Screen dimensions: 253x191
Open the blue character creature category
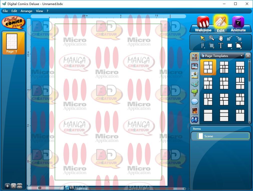click(x=195, y=84)
